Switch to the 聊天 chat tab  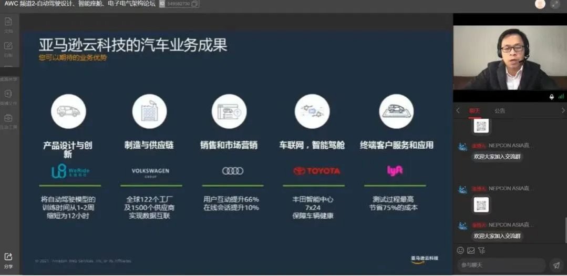pos(475,110)
